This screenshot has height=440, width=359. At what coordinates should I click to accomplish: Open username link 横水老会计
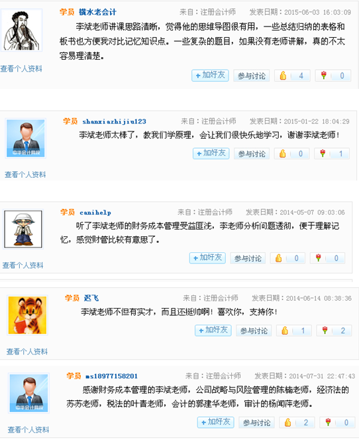point(97,12)
